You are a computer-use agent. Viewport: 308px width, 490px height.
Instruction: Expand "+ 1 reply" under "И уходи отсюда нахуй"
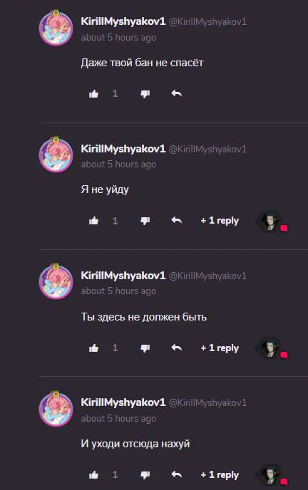[220, 474]
